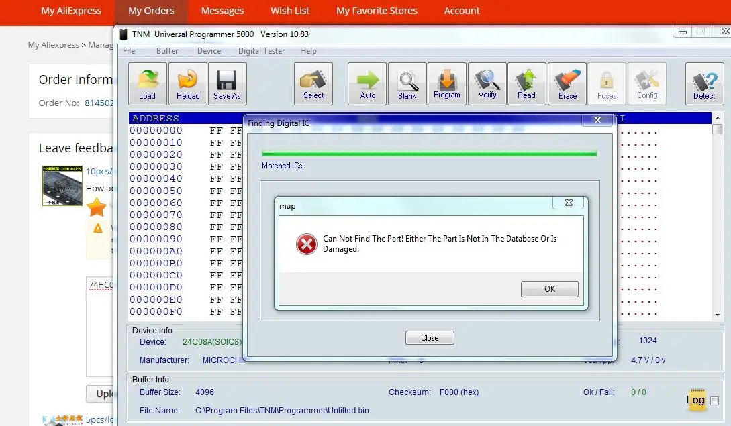
Task: Click the hex buffer scrollbar down arrow
Action: (718, 315)
